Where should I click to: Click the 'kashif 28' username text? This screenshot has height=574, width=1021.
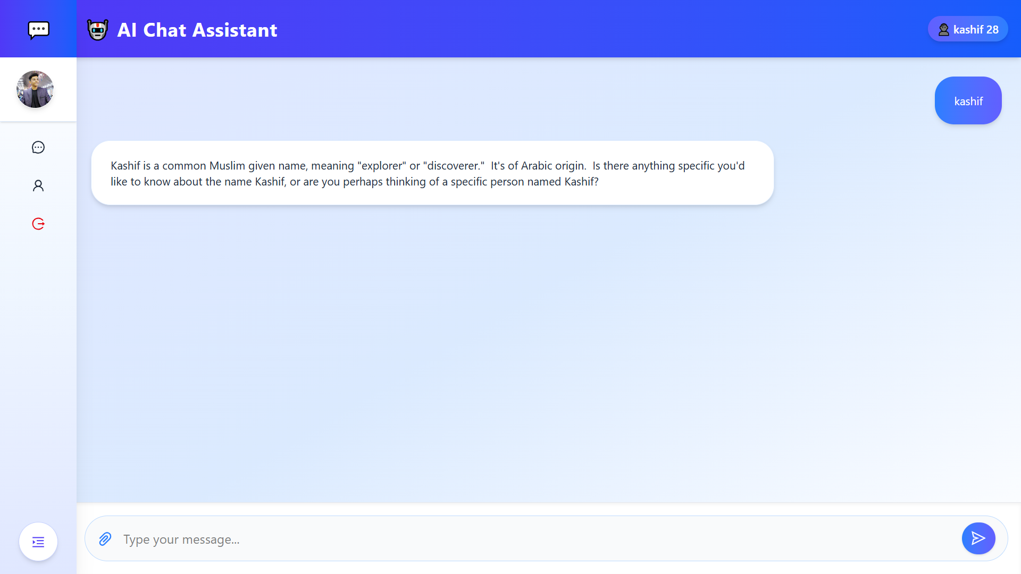975,30
